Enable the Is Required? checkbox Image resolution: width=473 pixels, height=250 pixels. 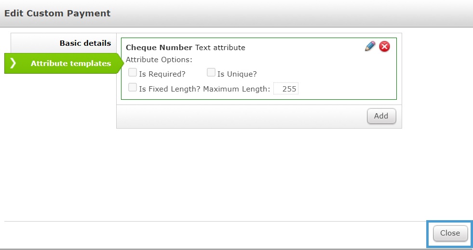click(x=132, y=73)
